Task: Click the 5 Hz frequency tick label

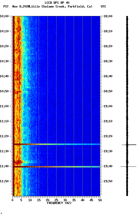Action: tap(21, 200)
